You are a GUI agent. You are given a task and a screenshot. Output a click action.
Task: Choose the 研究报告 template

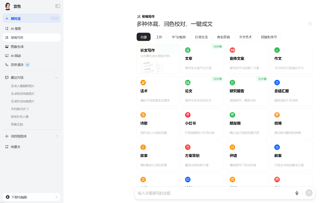247,91
